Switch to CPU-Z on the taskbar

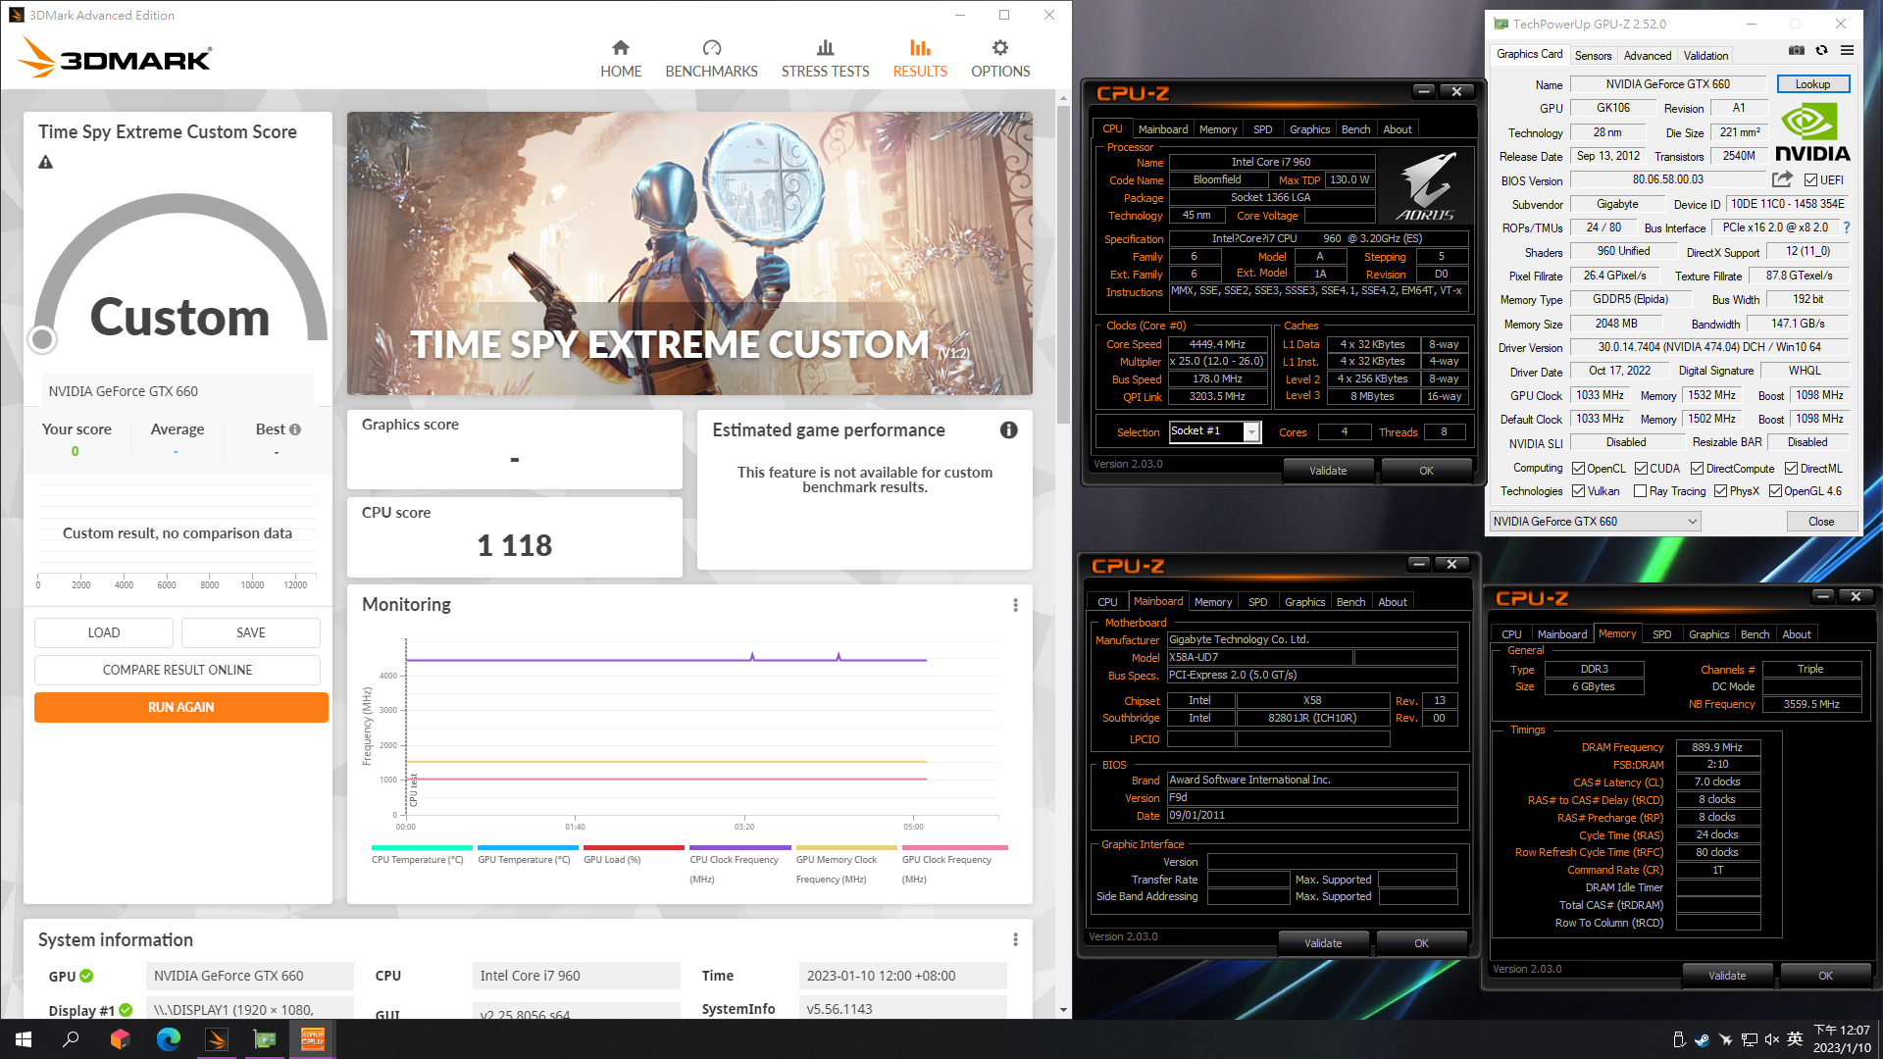click(x=313, y=1039)
